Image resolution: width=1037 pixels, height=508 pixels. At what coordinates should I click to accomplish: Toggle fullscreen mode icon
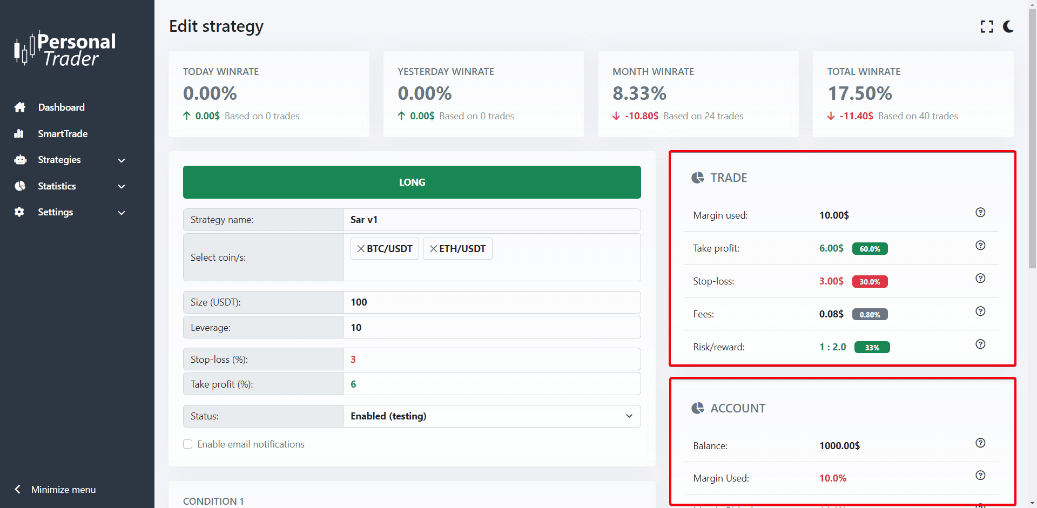coord(987,27)
